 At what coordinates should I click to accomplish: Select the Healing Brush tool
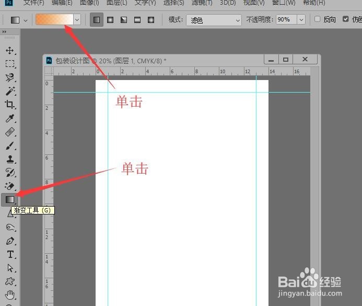tap(10, 132)
